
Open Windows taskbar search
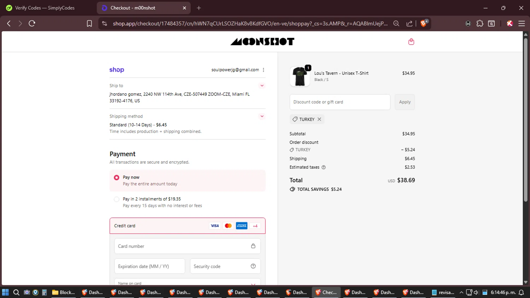click(x=16, y=292)
